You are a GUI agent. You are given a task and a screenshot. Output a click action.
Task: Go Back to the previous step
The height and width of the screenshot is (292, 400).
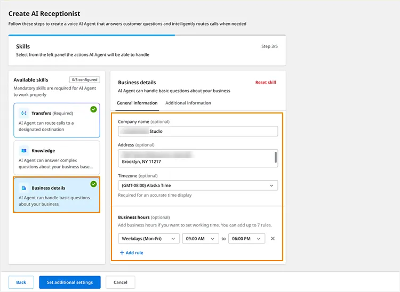[21, 282]
